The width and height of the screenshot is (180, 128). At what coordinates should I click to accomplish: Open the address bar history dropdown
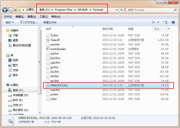117,10
